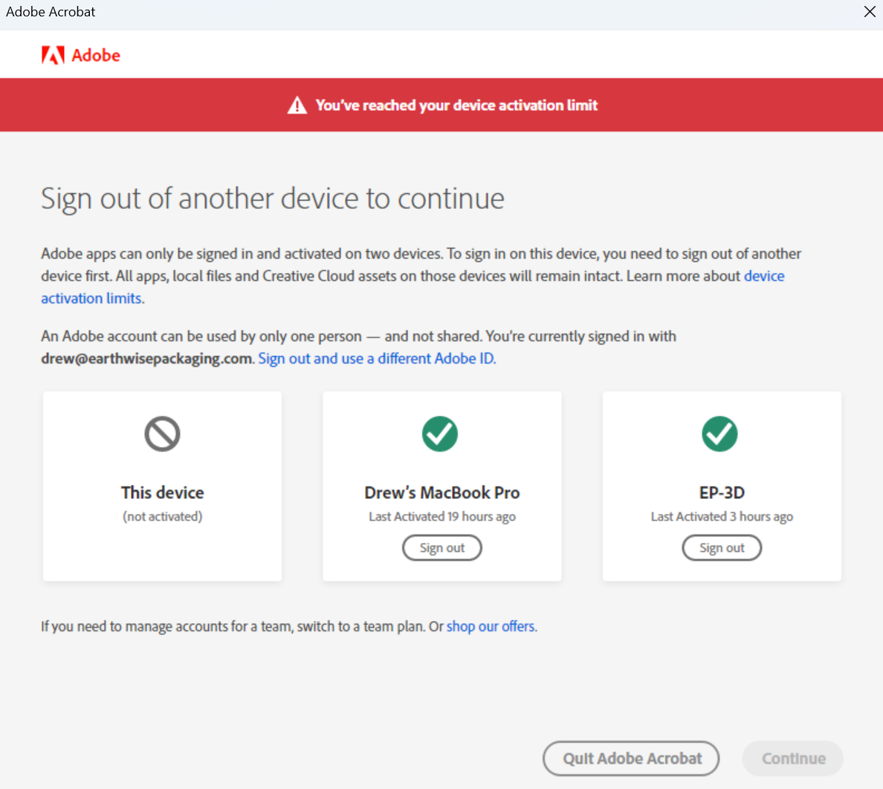
Task: Select the Drew's MacBook Pro device name
Action: click(x=441, y=492)
